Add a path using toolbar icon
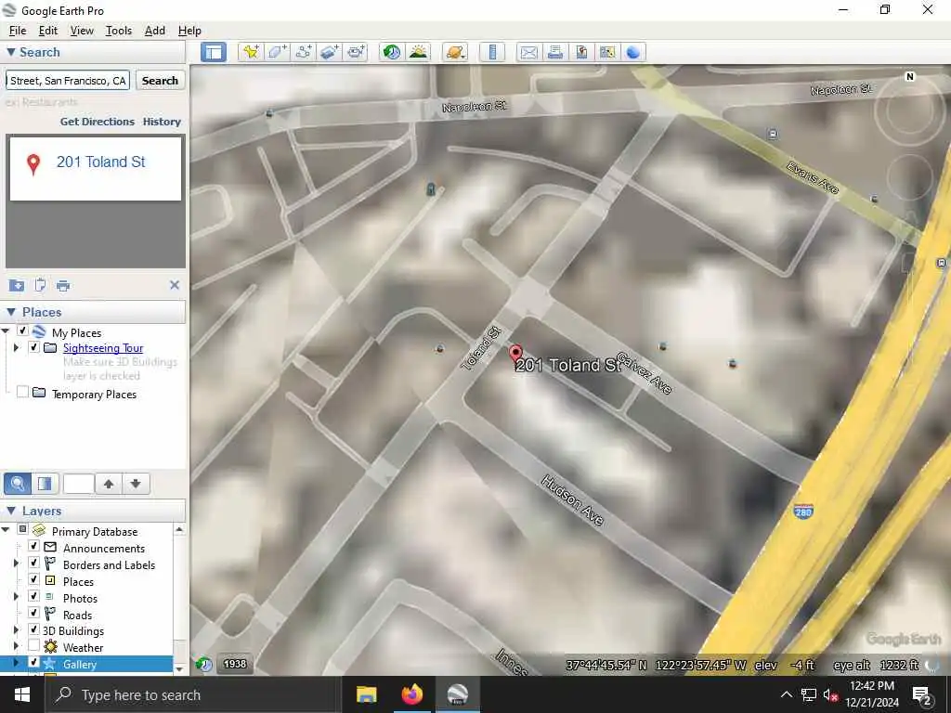This screenshot has height=713, width=951. [x=304, y=52]
